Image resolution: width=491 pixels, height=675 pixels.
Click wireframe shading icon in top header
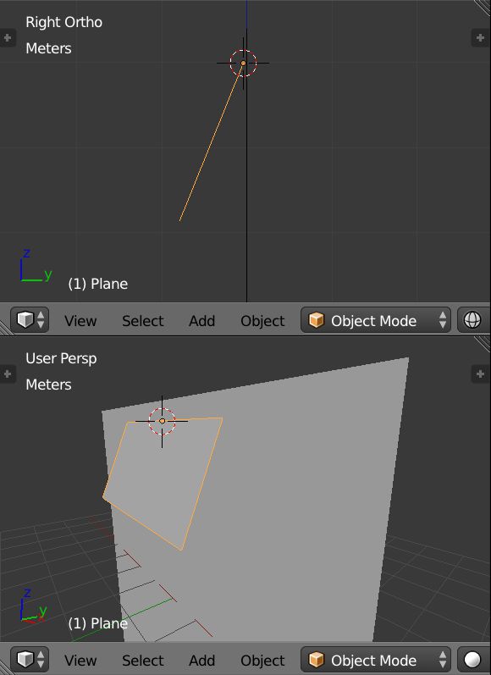(473, 320)
